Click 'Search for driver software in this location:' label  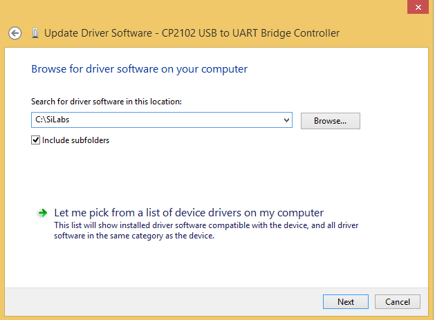(x=107, y=102)
